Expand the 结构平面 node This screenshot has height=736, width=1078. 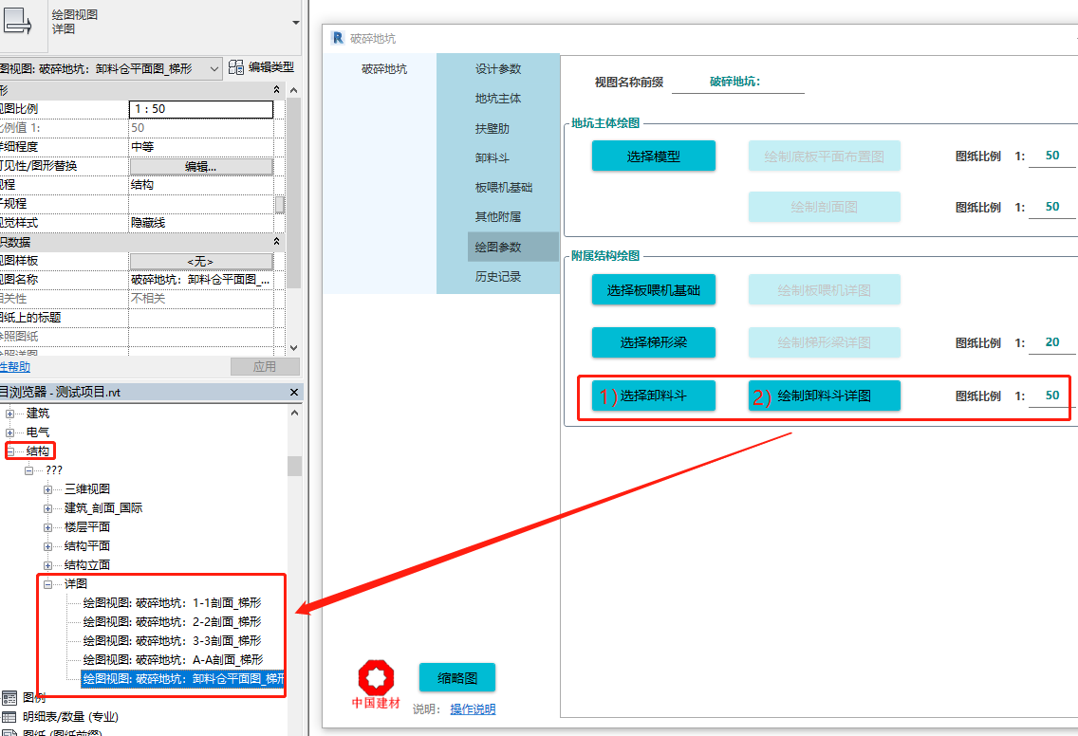[x=47, y=546]
